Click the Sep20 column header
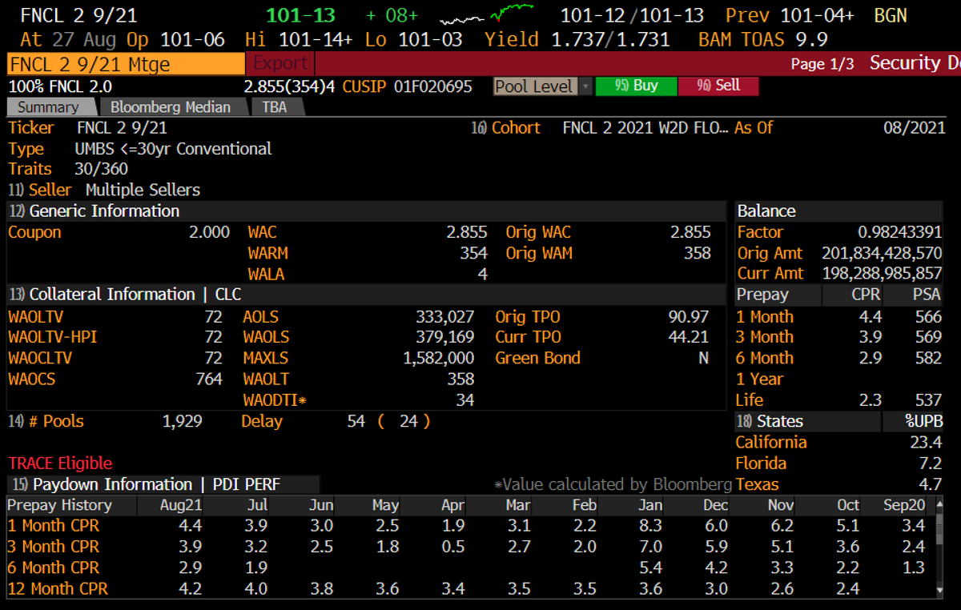Viewport: 961px width, 610px height. pyautogui.click(x=903, y=505)
